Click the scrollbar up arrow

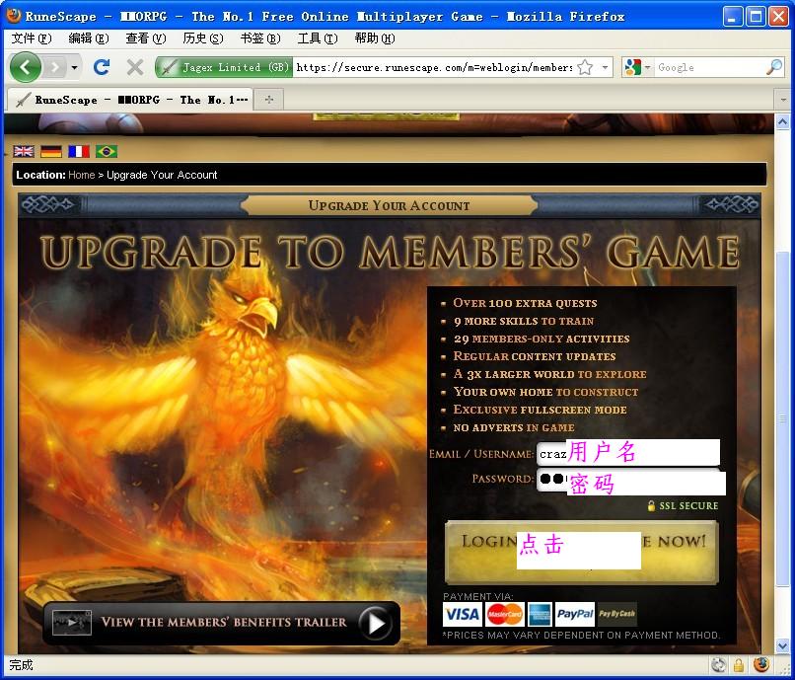pyautogui.click(x=782, y=121)
